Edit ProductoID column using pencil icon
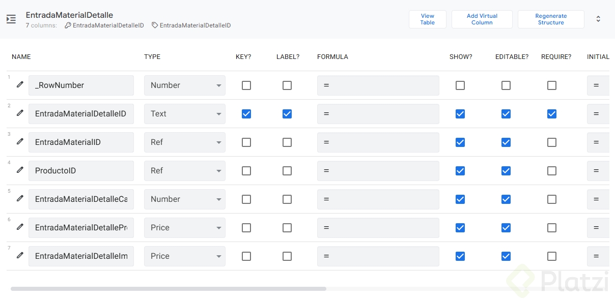615x301 pixels. (x=20, y=170)
